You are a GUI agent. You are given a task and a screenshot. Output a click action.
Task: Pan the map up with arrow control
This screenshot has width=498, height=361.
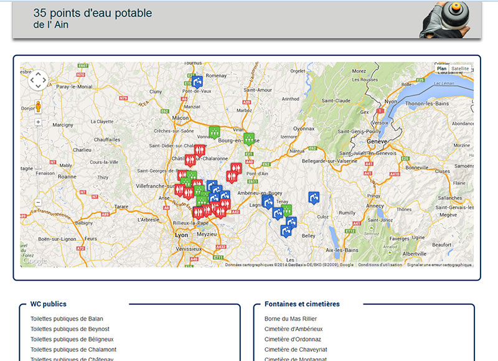(x=38, y=74)
